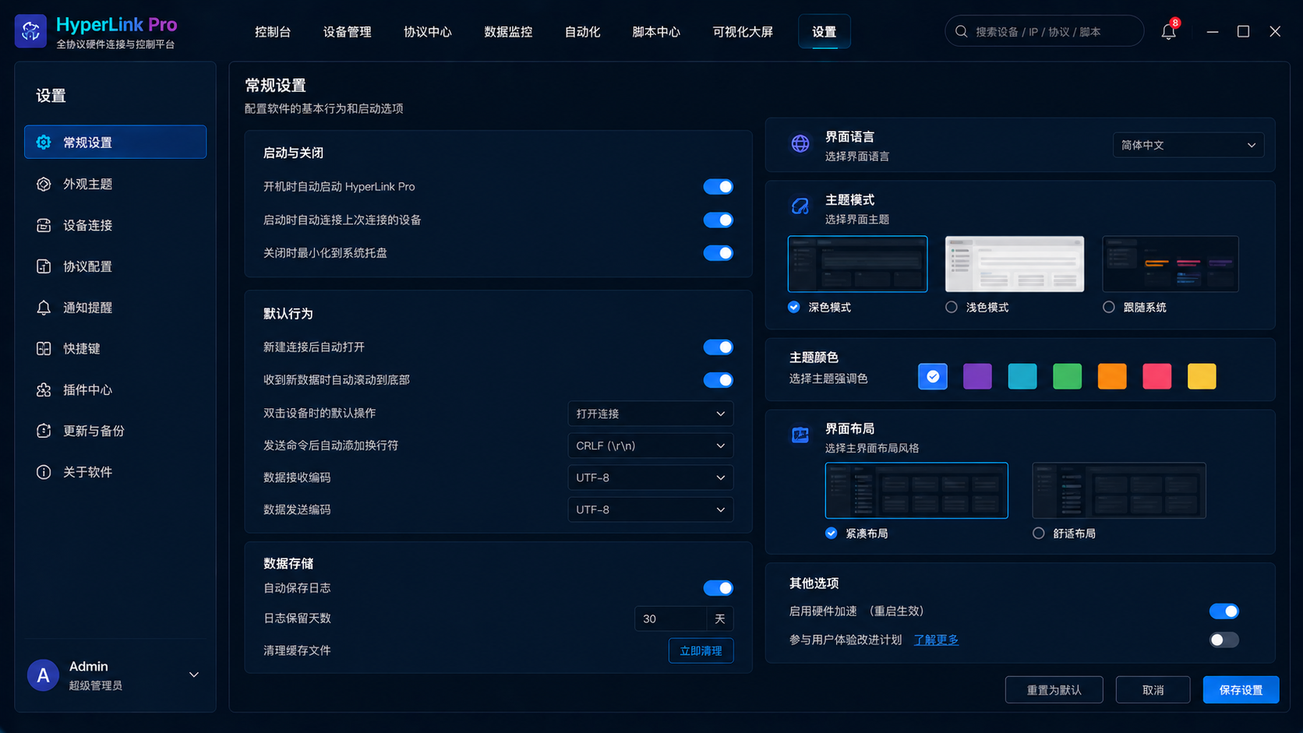Click the shortcut keys sidebar icon
1303x733 pixels.
tap(44, 348)
